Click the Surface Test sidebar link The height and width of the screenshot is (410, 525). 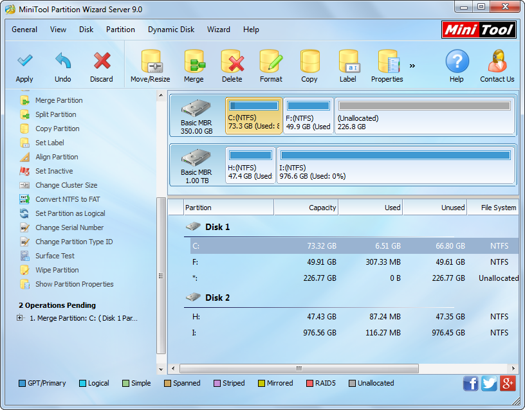click(x=55, y=256)
